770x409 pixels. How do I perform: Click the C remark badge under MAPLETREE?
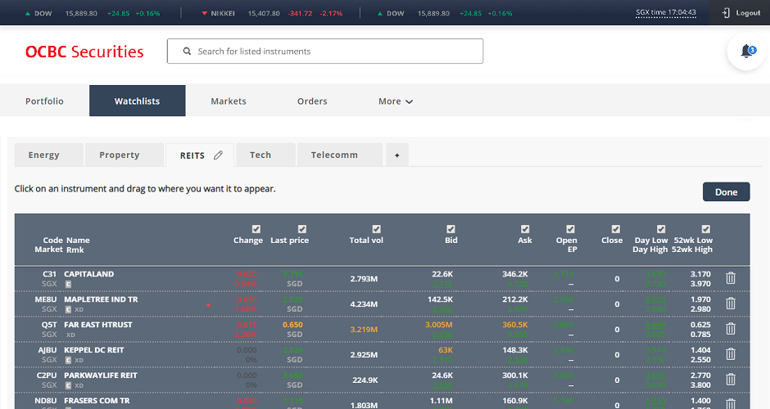(x=68, y=309)
